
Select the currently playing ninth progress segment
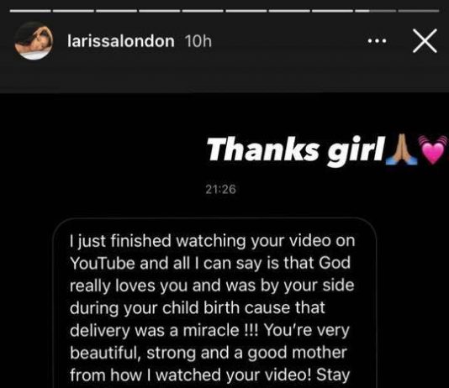point(375,11)
